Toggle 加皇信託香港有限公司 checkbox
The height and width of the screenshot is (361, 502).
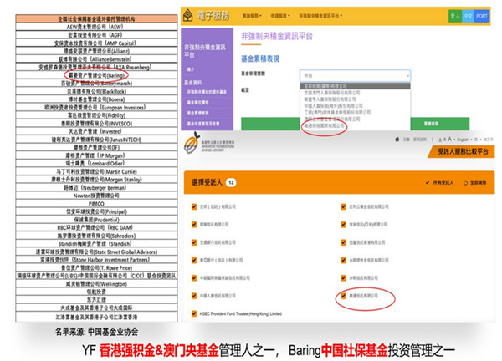click(344, 242)
